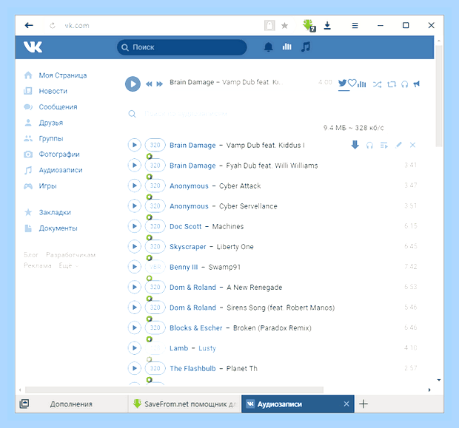Image resolution: width=459 pixels, height=428 pixels.
Task: Click the horizontal scrollbar
Action: [174, 390]
